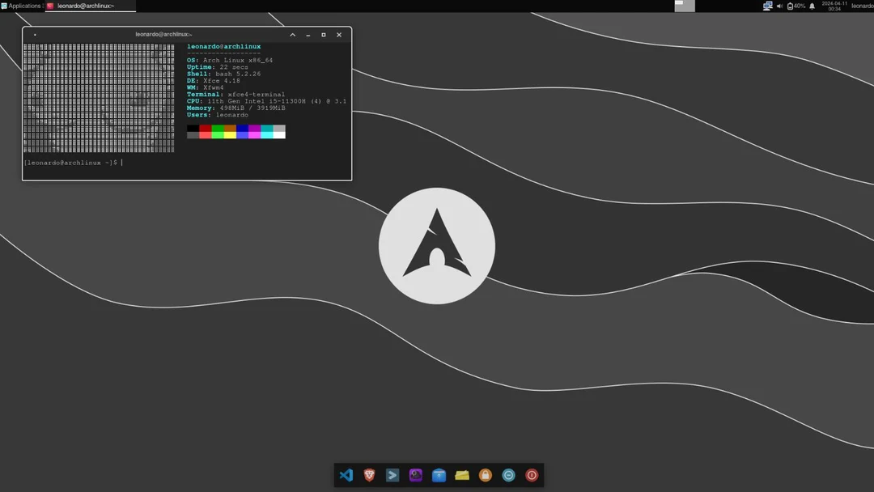Open the Applications menu
The width and height of the screenshot is (874, 492).
pyautogui.click(x=20, y=6)
